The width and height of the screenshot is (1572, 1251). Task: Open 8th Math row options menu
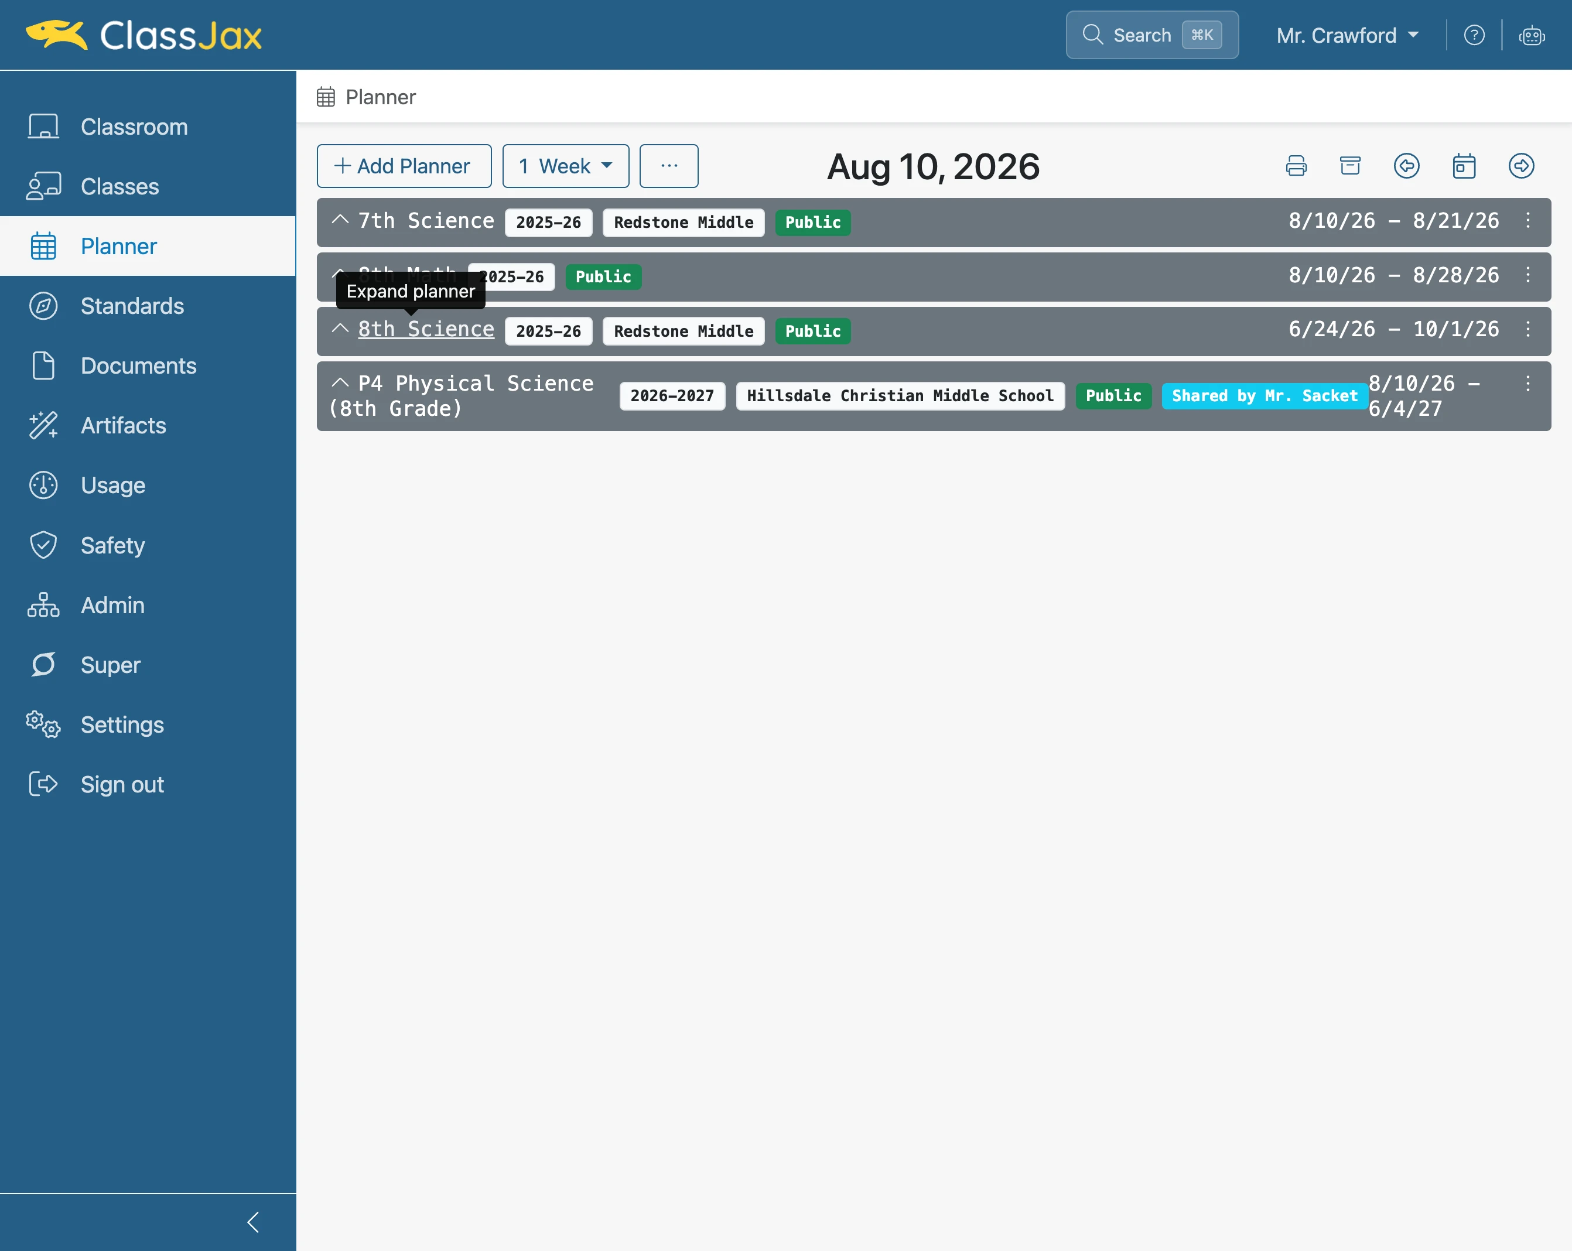point(1527,275)
